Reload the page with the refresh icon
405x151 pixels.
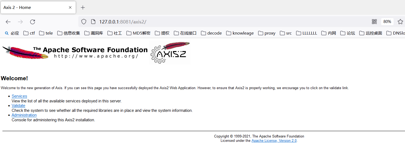click(33, 22)
